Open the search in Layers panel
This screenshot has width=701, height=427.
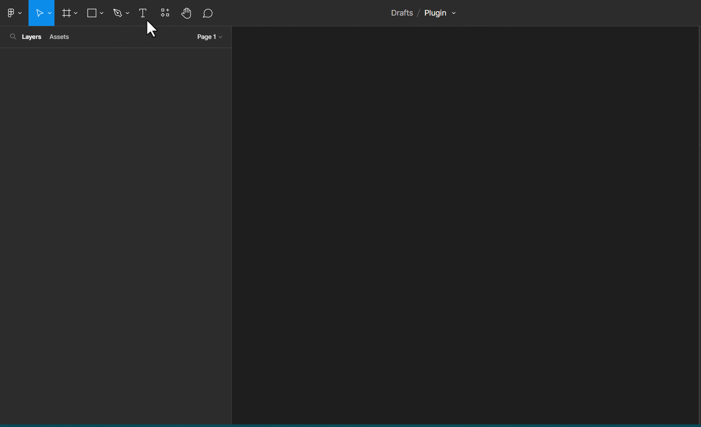13,37
